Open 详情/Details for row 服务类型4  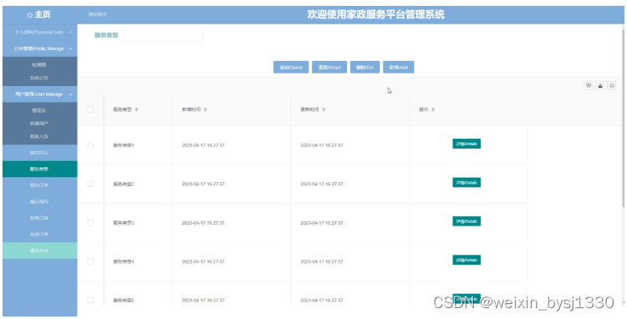(x=466, y=260)
